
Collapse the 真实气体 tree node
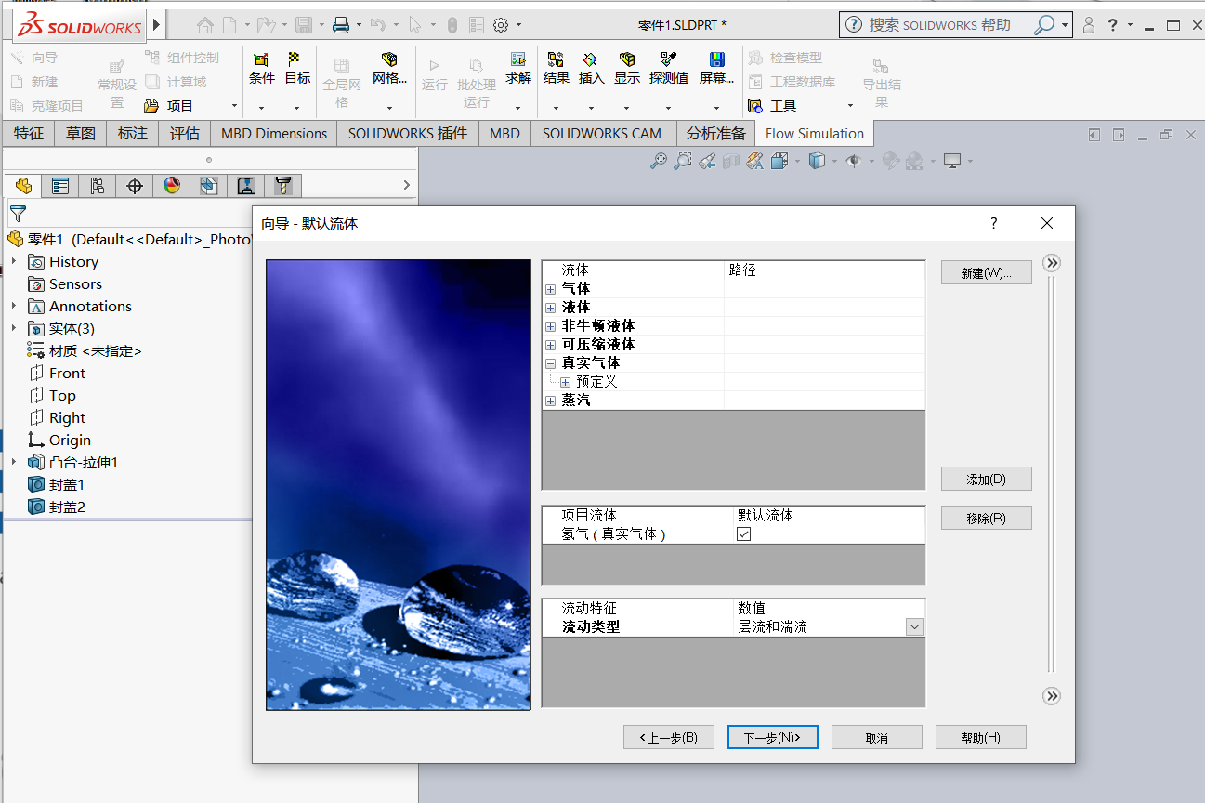tap(551, 362)
